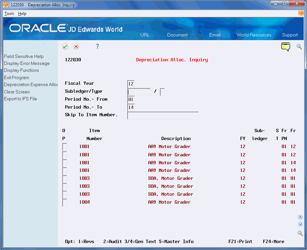307x250 pixels.
Task: Click option field of the 1004 row
Action: (65, 202)
